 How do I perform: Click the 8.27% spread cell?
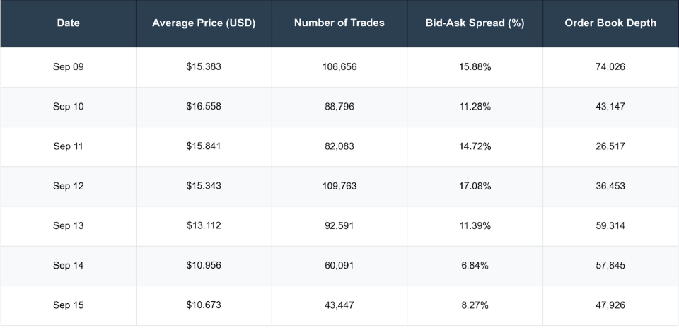tap(475, 305)
